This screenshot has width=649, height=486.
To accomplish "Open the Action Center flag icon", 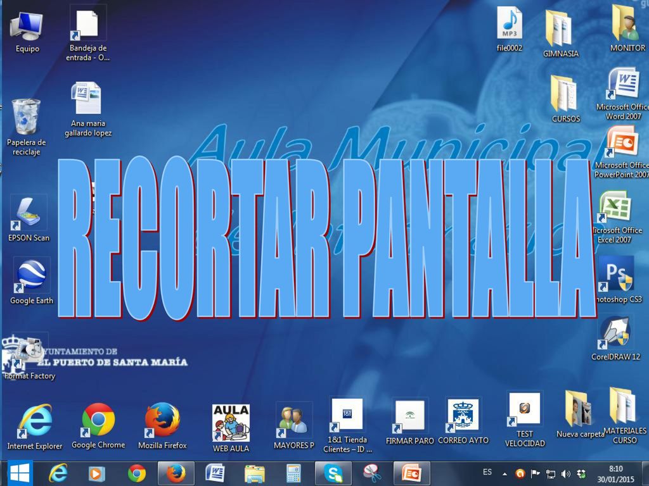I will pyautogui.click(x=535, y=473).
